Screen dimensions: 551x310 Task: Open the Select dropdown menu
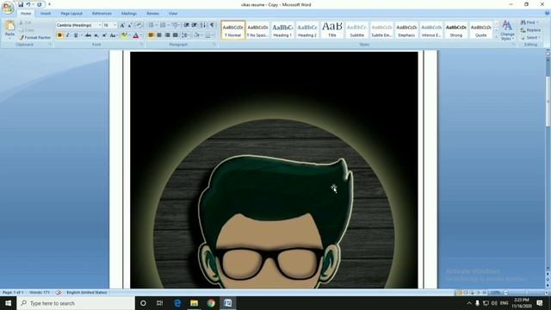click(x=530, y=38)
